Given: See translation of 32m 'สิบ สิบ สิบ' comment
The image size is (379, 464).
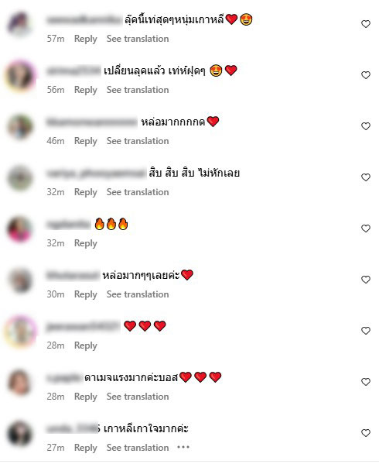Looking at the screenshot, I should [x=138, y=192].
